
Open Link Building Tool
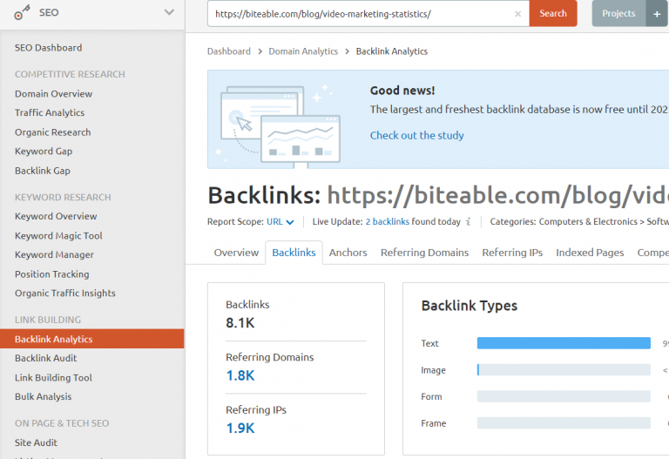click(53, 377)
